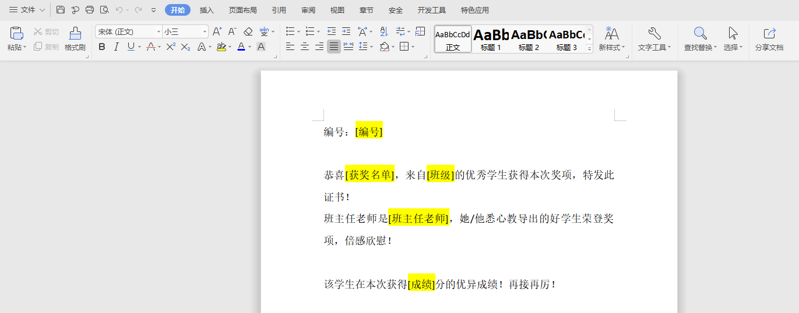Toggle Character Shading (gray A) button
Screen dimensions: 799x313
coord(261,47)
